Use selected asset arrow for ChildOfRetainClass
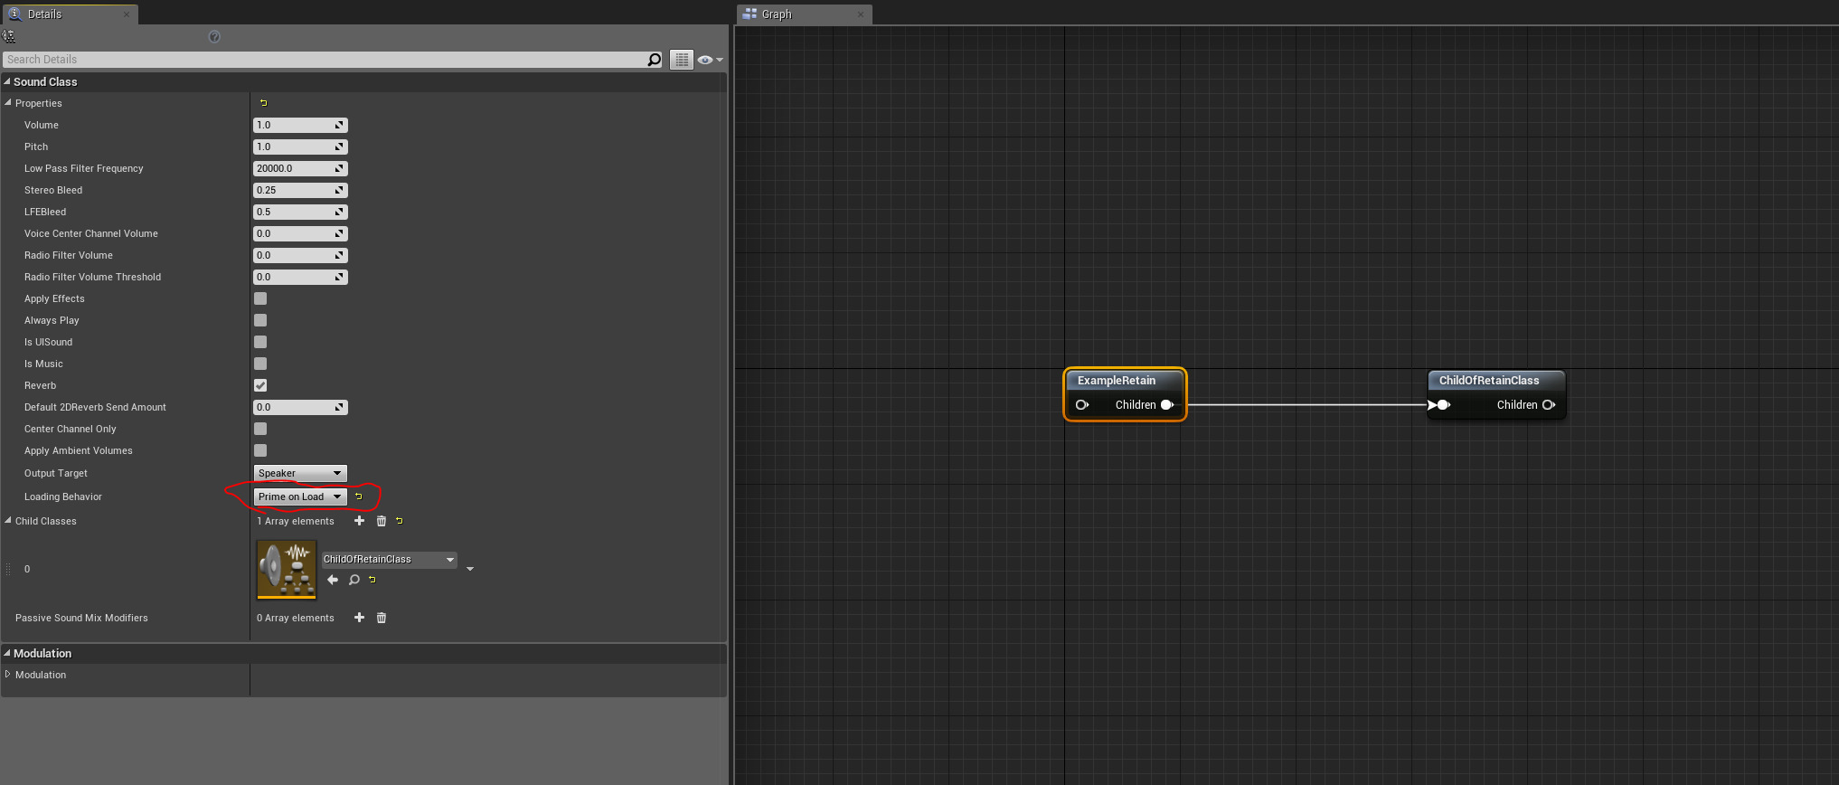This screenshot has height=785, width=1839. coord(333,580)
